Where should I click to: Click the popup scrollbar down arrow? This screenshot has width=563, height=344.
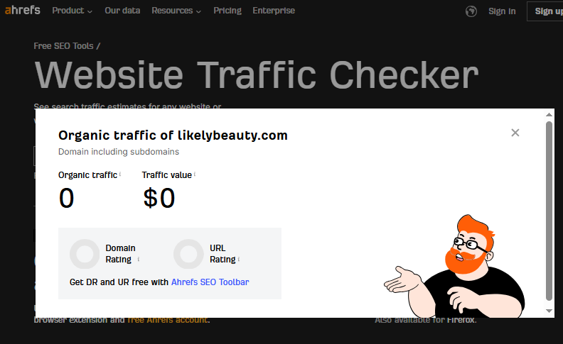tap(549, 311)
